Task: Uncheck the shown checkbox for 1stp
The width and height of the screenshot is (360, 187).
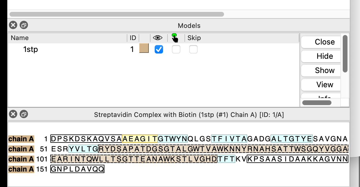Action: tap(159, 49)
